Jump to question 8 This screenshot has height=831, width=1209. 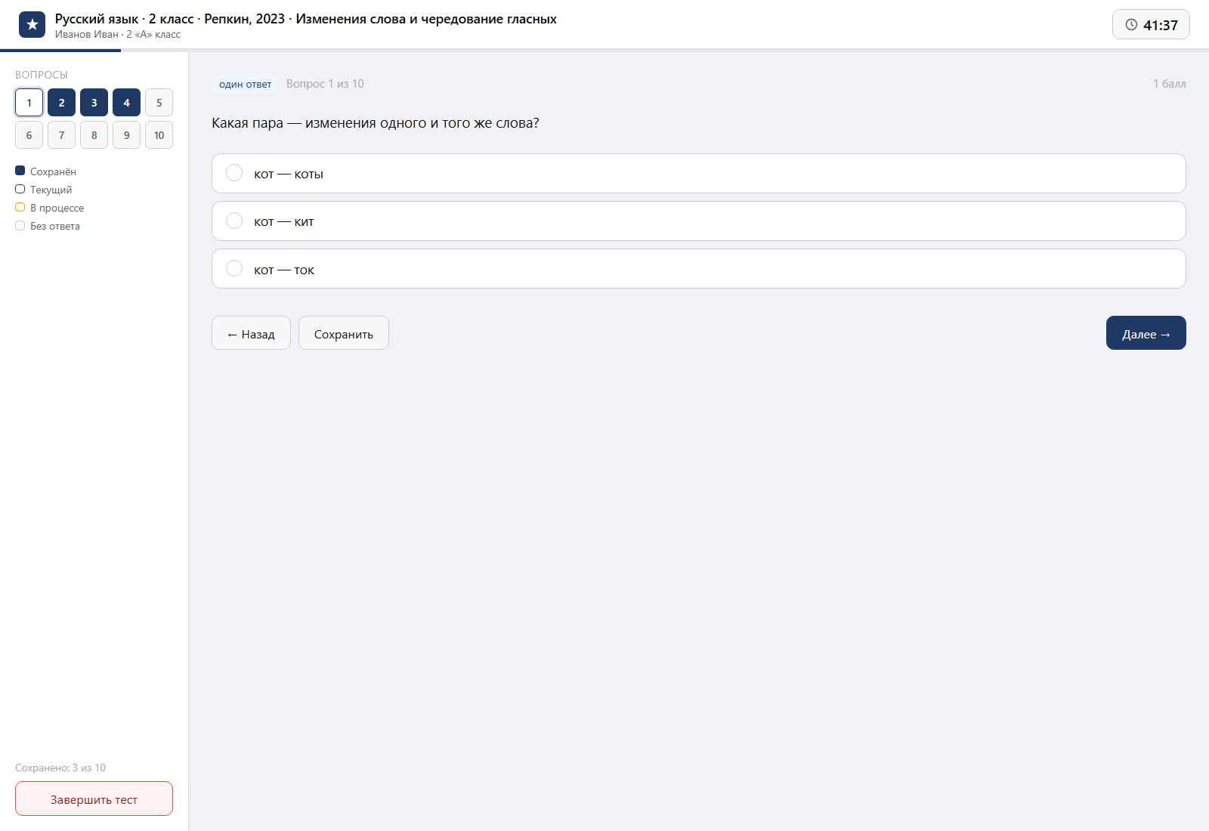(94, 135)
